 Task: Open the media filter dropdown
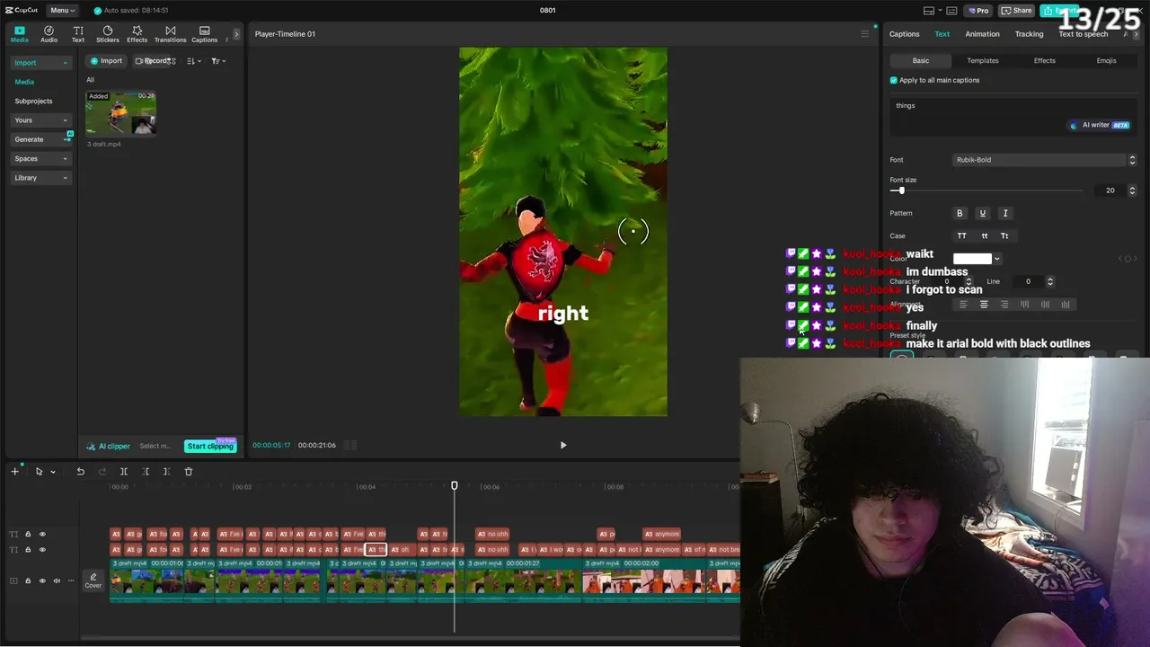[218, 61]
